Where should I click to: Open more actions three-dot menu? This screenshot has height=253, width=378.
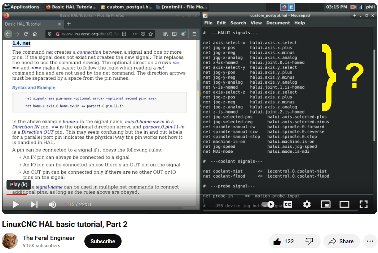tap(370, 241)
